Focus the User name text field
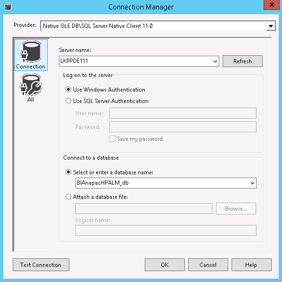282x282 pixels. (183, 113)
